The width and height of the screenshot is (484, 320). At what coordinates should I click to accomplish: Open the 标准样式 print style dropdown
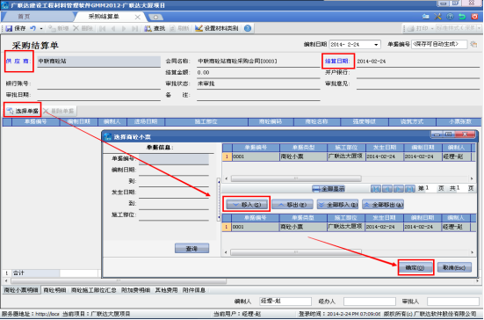tap(479, 28)
